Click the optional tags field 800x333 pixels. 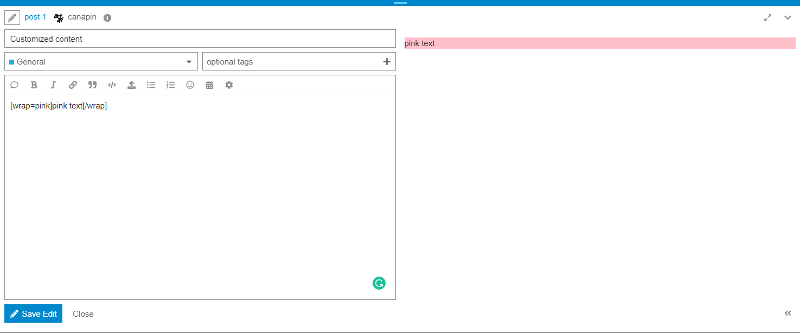click(299, 61)
